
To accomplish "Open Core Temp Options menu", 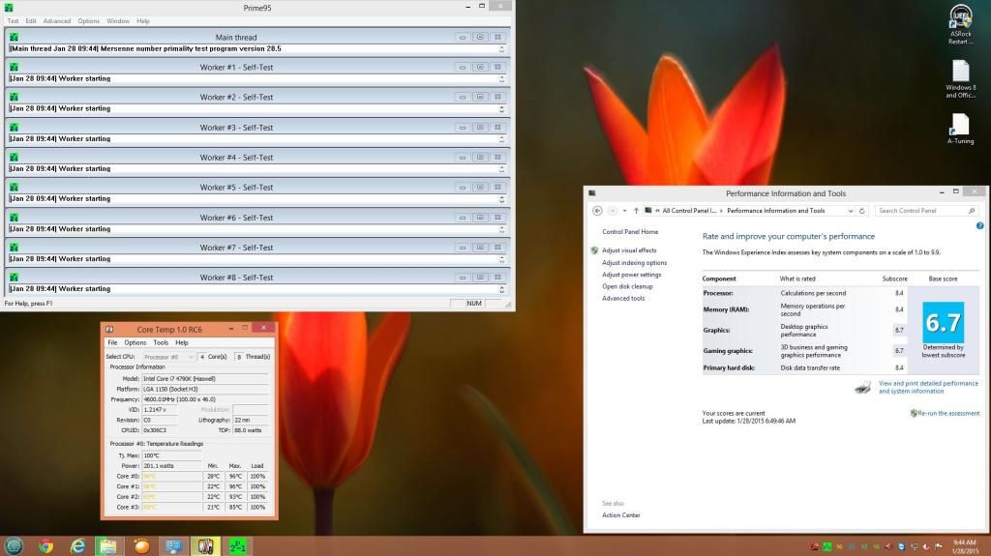I will pos(135,342).
